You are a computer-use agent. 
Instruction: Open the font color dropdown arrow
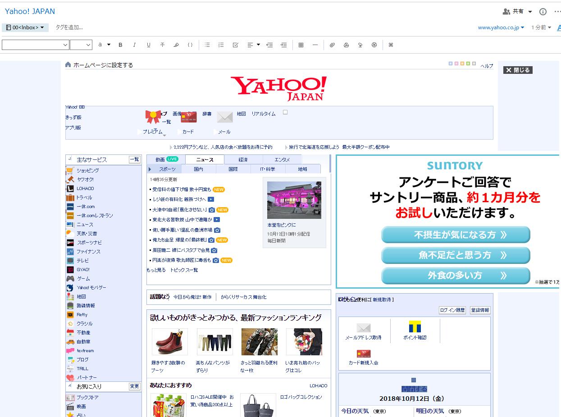click(x=109, y=45)
